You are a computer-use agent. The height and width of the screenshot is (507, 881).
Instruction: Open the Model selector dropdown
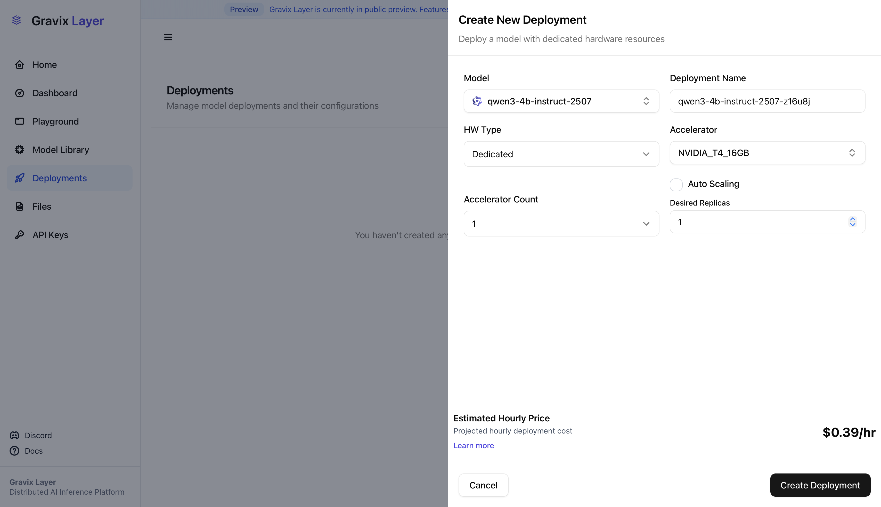[x=561, y=101]
